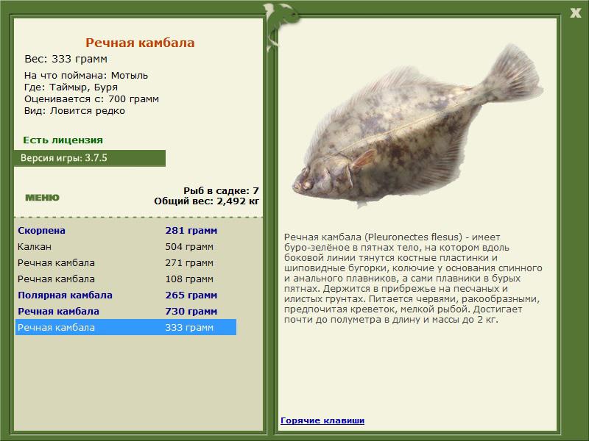The height and width of the screenshot is (441, 589).
Task: Click the Общий вес: 2,492 кг total
Action: pyautogui.click(x=207, y=201)
